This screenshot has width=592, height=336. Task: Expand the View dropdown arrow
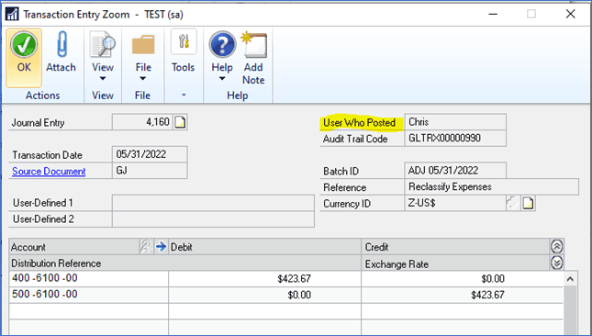coord(102,79)
